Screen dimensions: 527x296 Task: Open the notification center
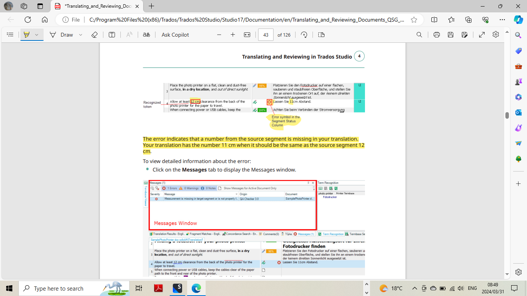(514, 288)
